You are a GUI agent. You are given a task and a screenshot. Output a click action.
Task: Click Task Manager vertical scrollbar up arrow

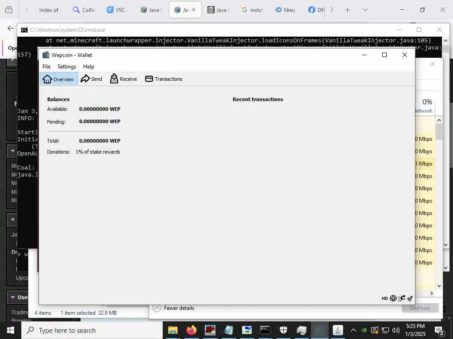(439, 120)
